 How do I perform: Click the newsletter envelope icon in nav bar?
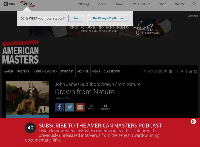[x=170, y=71]
